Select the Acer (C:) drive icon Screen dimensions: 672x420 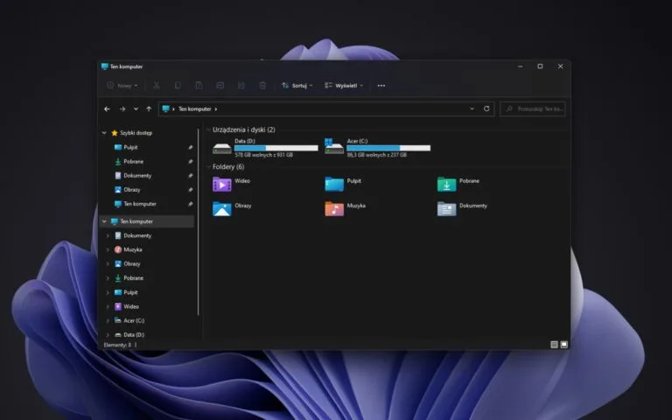tap(334, 147)
